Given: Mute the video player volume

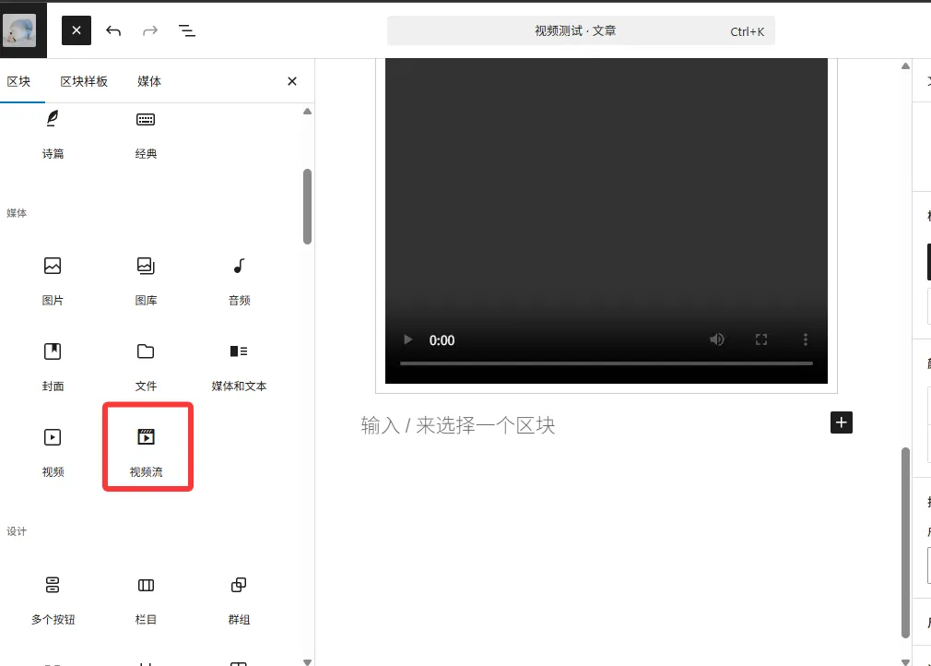Looking at the screenshot, I should [717, 339].
